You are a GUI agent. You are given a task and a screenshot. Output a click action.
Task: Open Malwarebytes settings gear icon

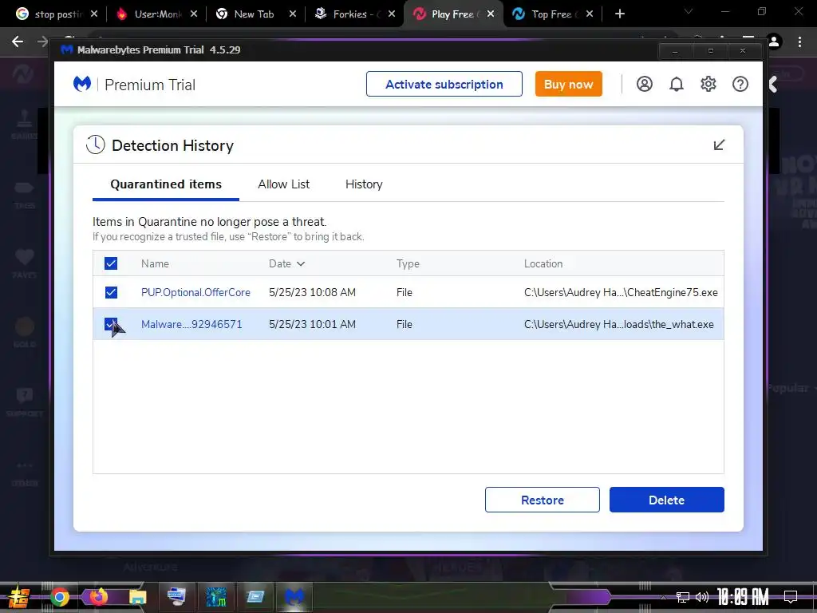[x=708, y=84]
